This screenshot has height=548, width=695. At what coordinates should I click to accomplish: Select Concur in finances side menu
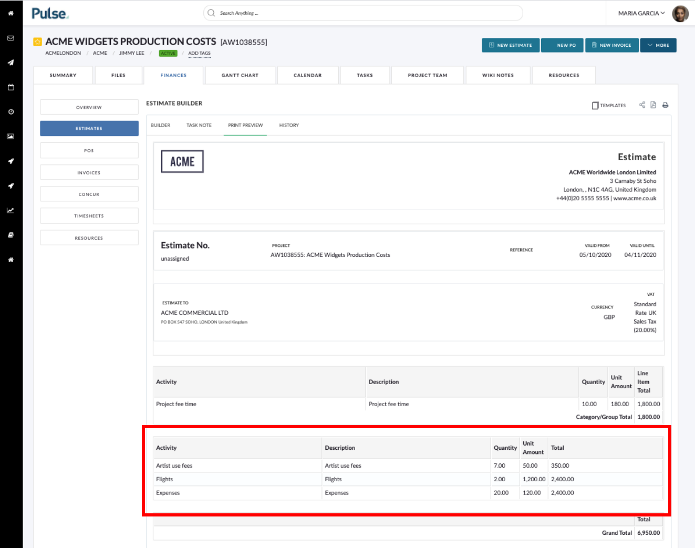coord(89,194)
